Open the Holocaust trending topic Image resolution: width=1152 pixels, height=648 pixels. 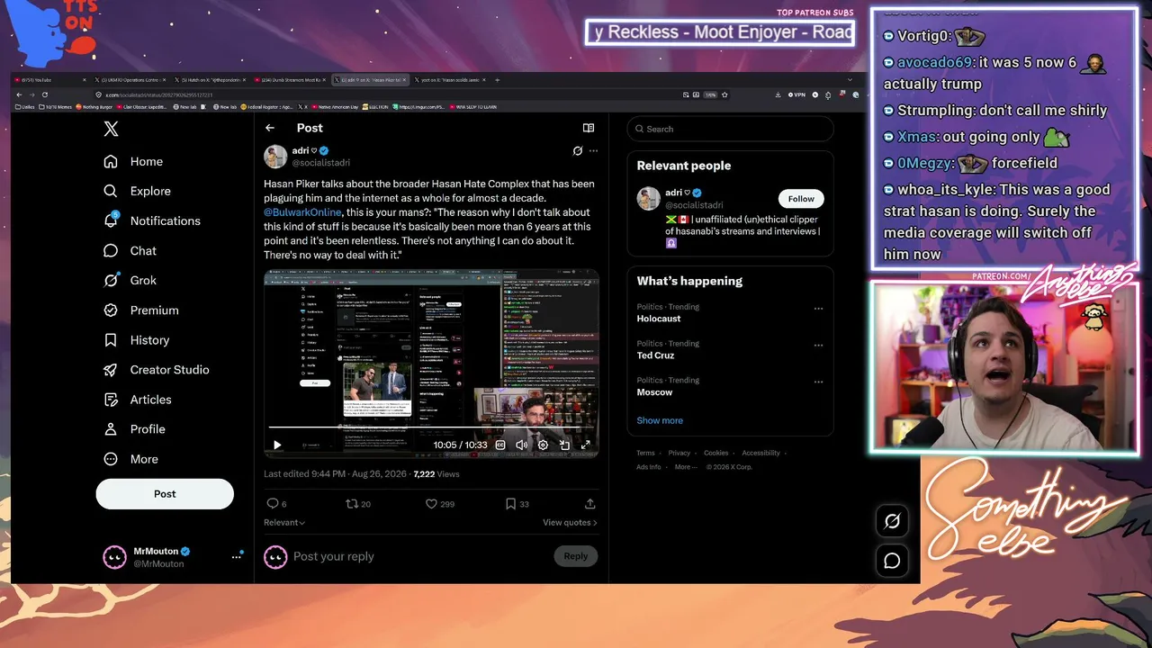tap(659, 319)
